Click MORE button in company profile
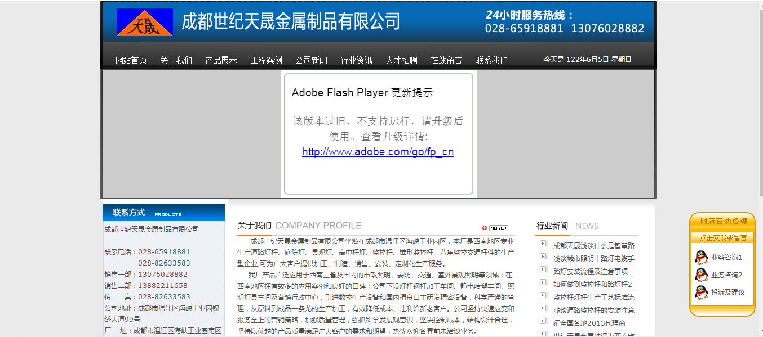763x337 pixels. coord(499,228)
